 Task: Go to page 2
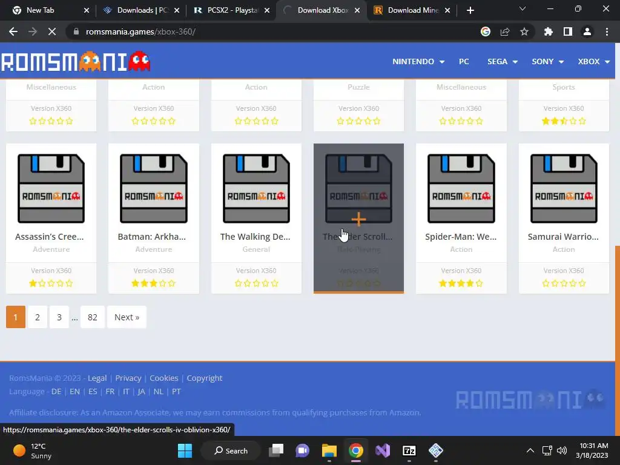pyautogui.click(x=37, y=317)
